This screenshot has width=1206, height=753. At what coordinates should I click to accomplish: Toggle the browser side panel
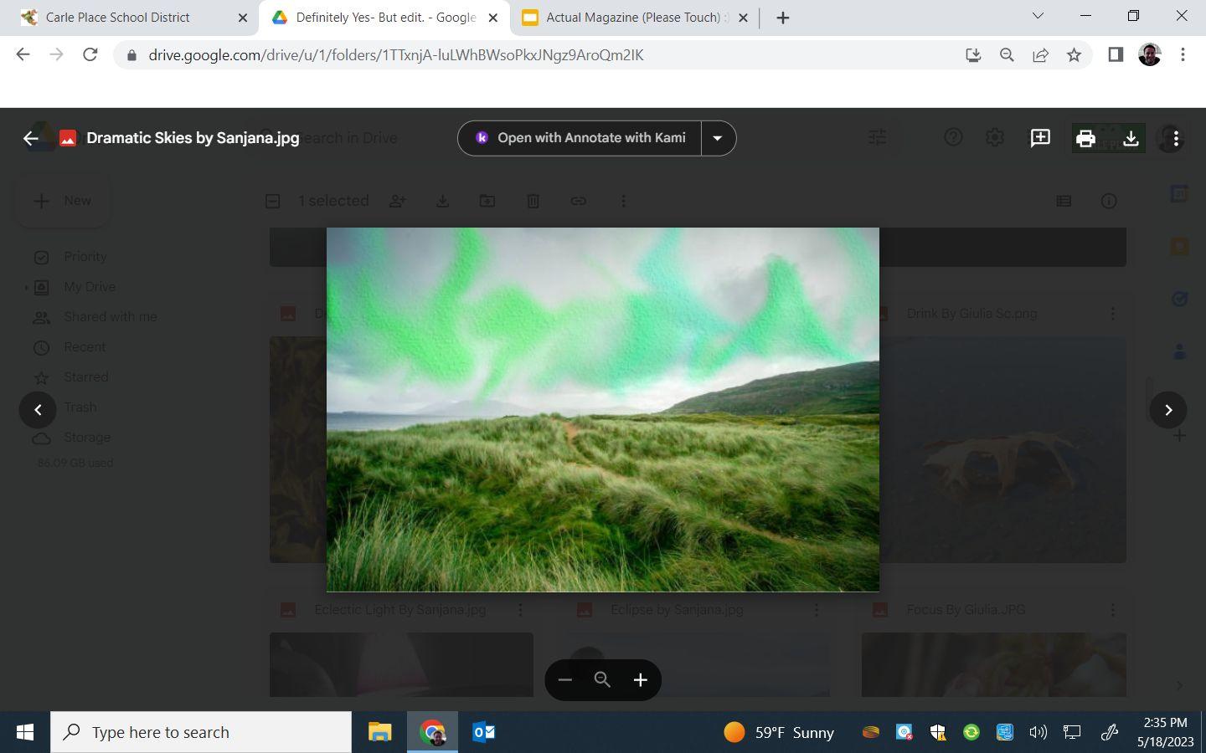pyautogui.click(x=1116, y=55)
